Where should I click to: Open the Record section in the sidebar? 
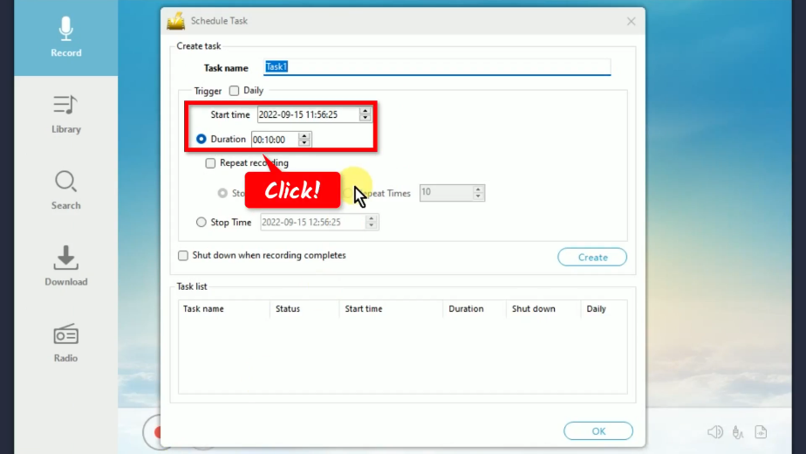click(x=65, y=37)
